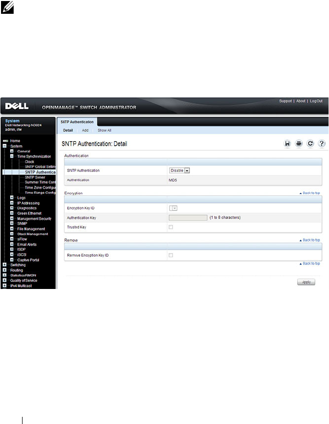Screen dimensions: 329x424
Task: Toggle the Trusted Key checkbox
Action: tap(171, 227)
